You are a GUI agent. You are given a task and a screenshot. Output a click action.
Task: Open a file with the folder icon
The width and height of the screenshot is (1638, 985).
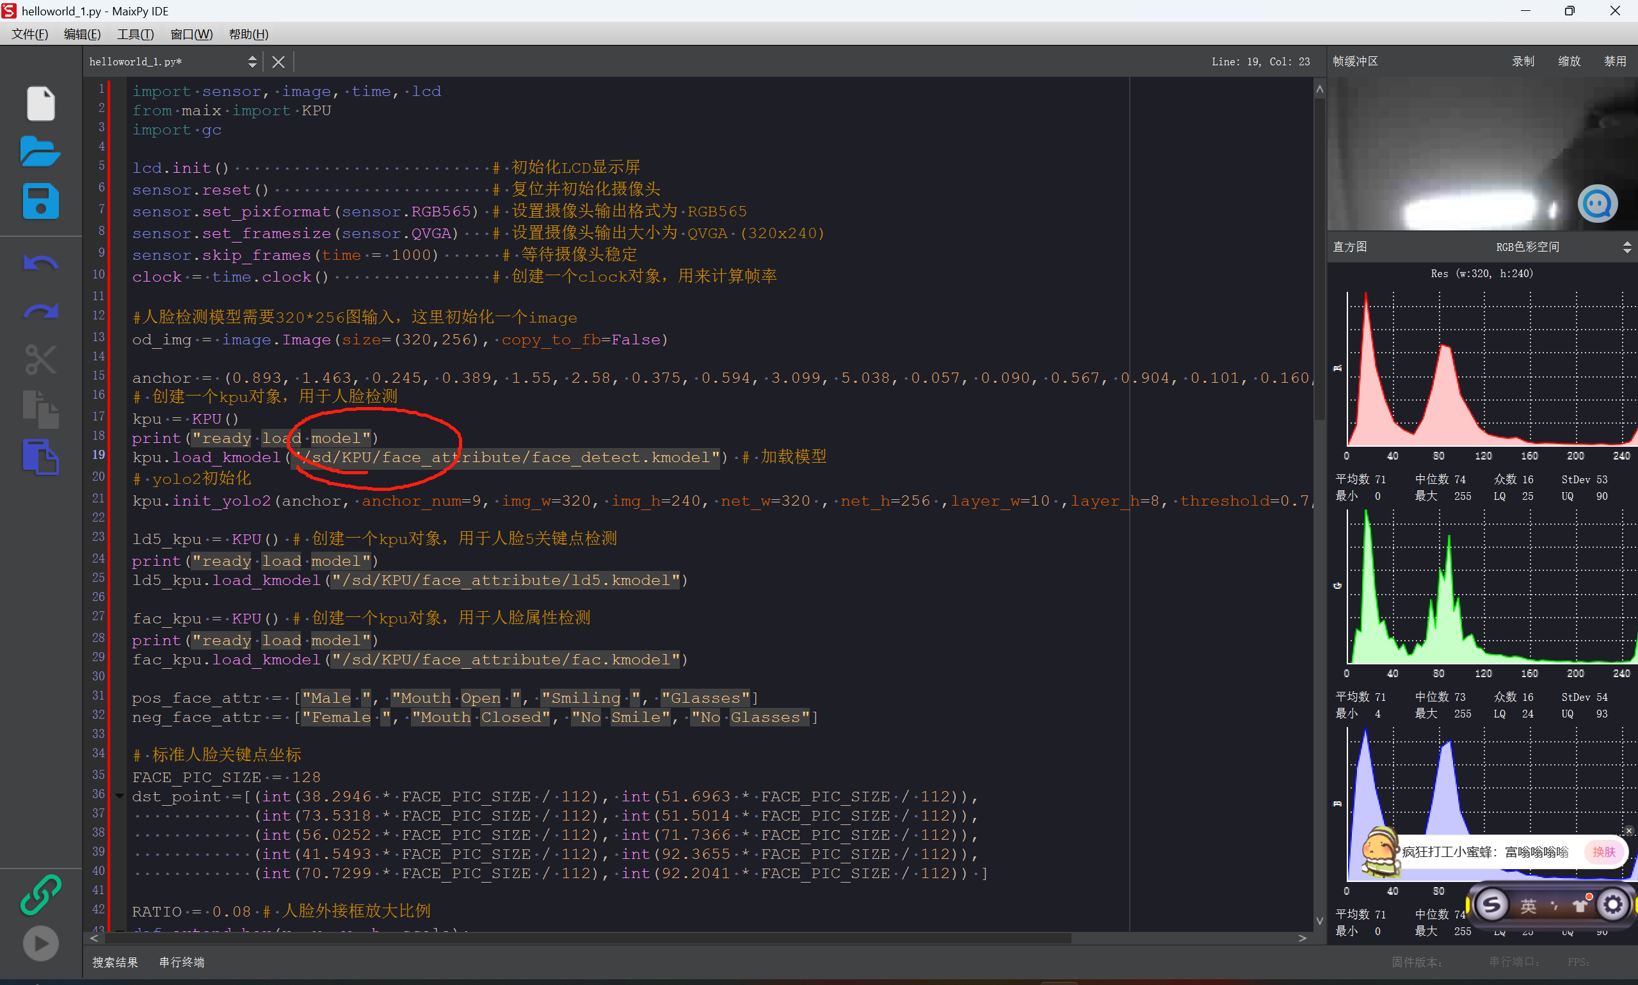pos(40,152)
